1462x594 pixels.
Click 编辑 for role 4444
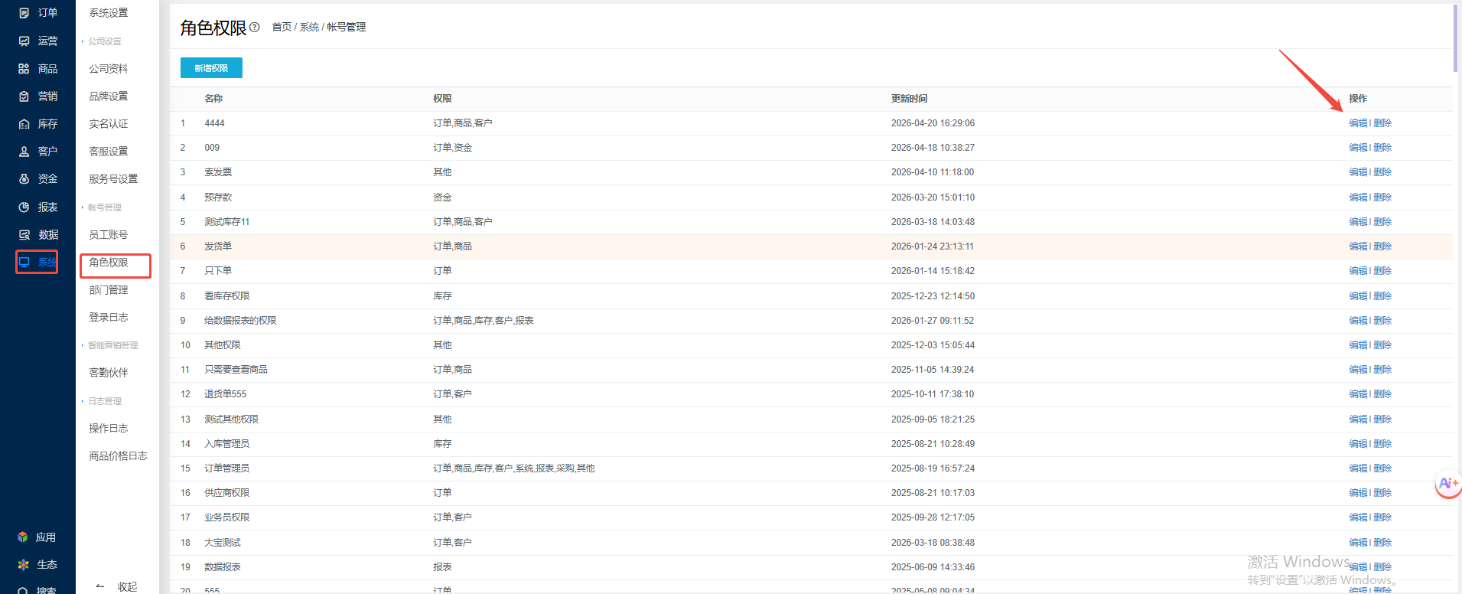(x=1358, y=123)
